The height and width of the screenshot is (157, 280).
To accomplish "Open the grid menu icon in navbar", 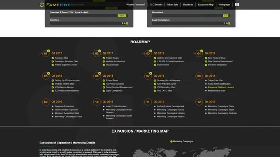I will [x=237, y=5].
